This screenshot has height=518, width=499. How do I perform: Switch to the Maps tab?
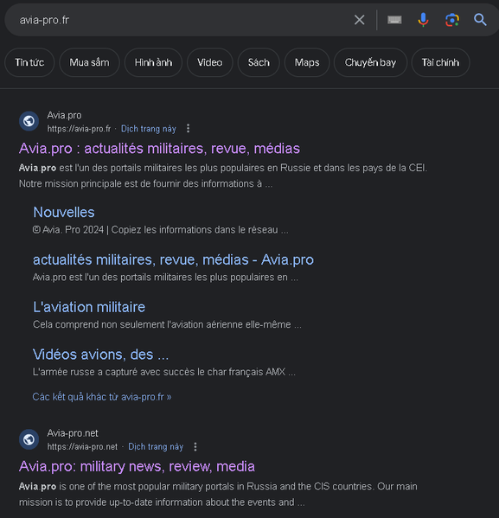[x=307, y=62]
